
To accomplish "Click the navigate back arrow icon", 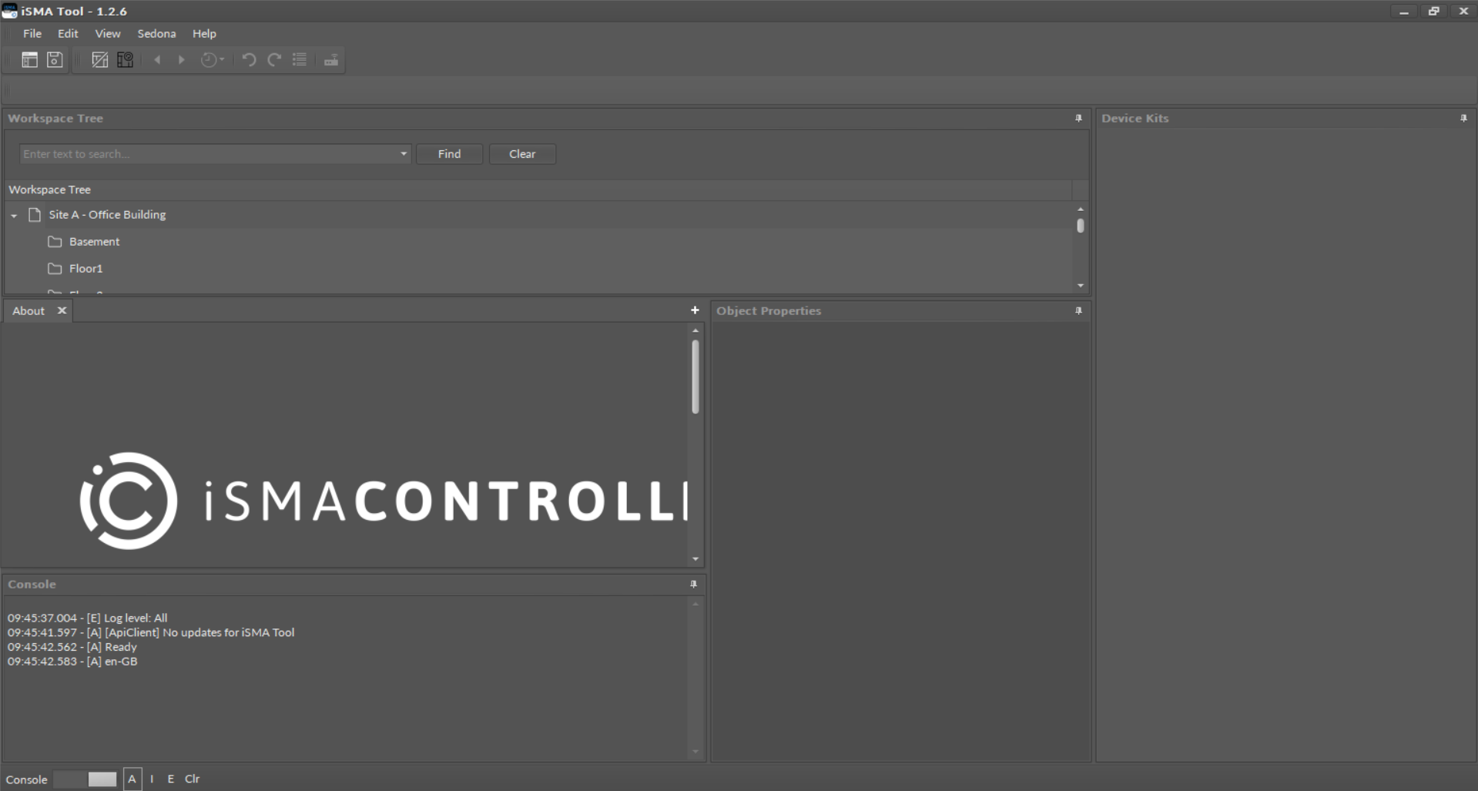I will 157,60.
